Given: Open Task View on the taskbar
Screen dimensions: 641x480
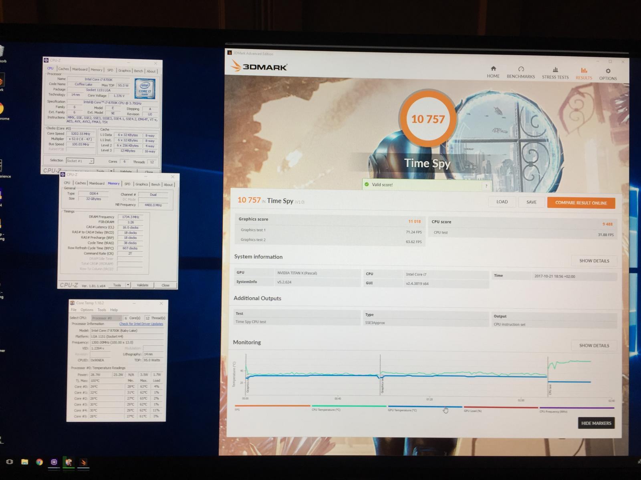Looking at the screenshot, I should click(9, 462).
